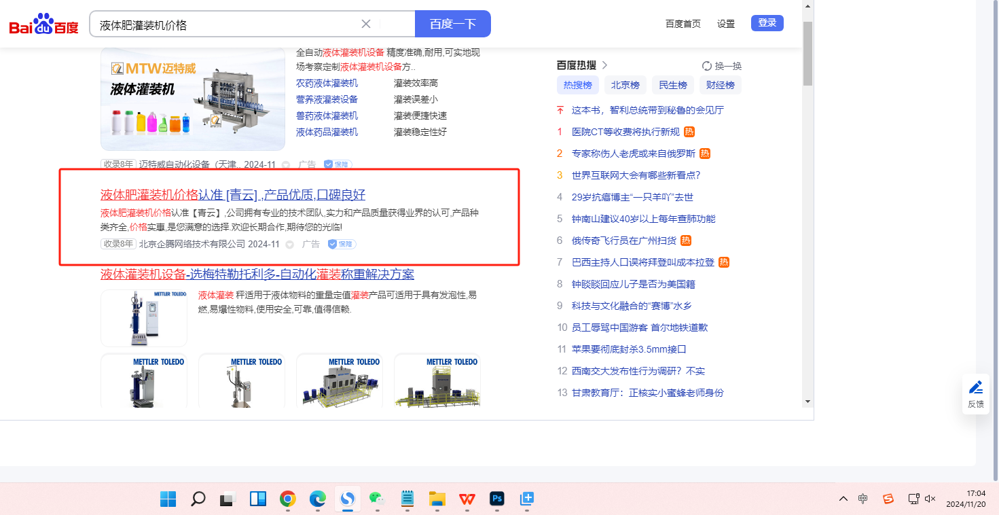This screenshot has width=999, height=515.
Task: Click the 登录 login button
Action: (x=767, y=23)
